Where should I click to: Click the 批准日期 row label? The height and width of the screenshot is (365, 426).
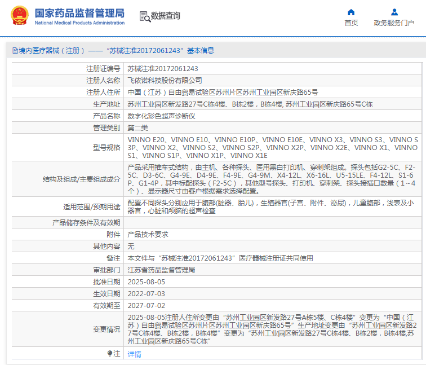[x=106, y=282]
